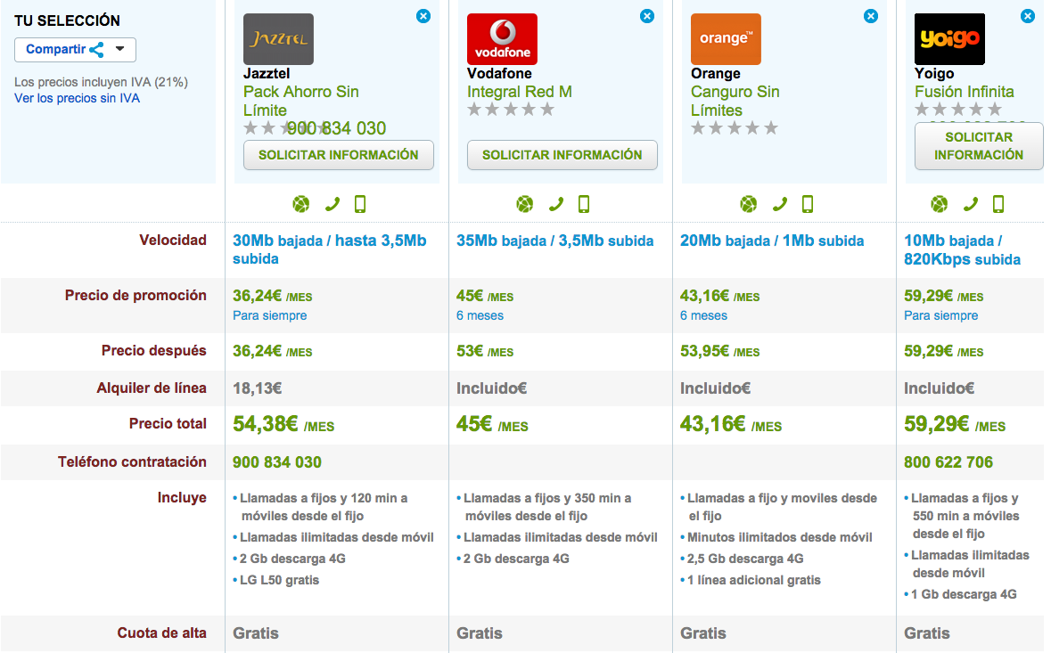The image size is (1051, 653).
Task: Open Jazztel 'Pack Ahorro Sin Límite' plan
Action: (x=301, y=102)
